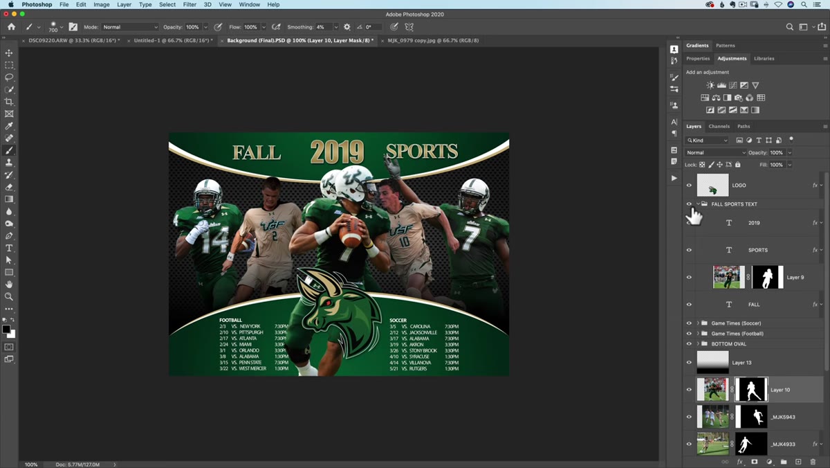This screenshot has width=830, height=468.
Task: Select Layer 10 mask thumbnail
Action: 751,390
